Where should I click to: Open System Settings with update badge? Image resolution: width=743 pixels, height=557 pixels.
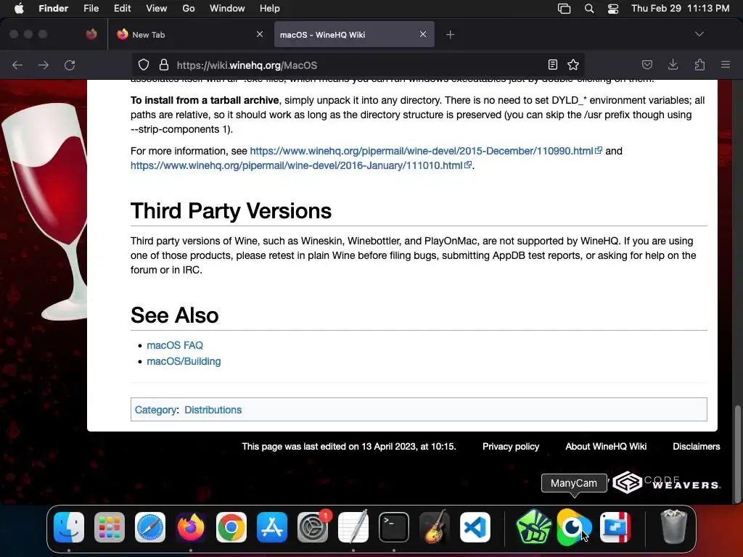coord(313,527)
